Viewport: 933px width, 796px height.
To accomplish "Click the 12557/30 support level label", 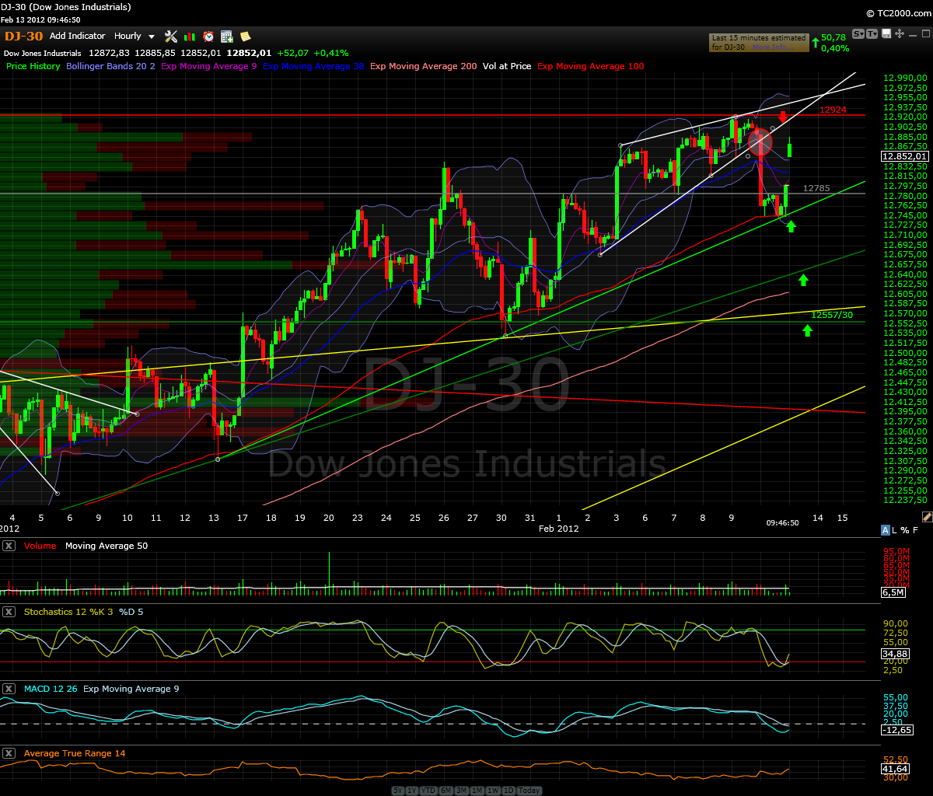I will tap(831, 315).
